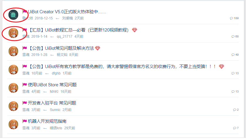246x139 pixels.
Task: Open the 【汇总】UiBot教程汇总—必看 thread
Action: 78,30
